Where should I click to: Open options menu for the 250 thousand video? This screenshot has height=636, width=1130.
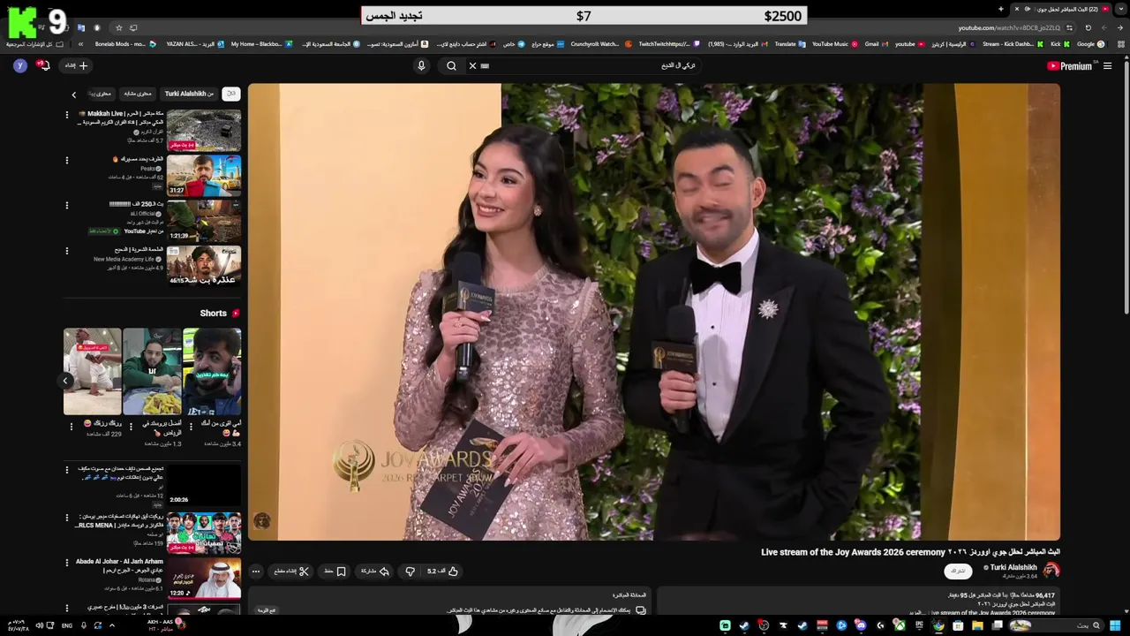pos(66,205)
